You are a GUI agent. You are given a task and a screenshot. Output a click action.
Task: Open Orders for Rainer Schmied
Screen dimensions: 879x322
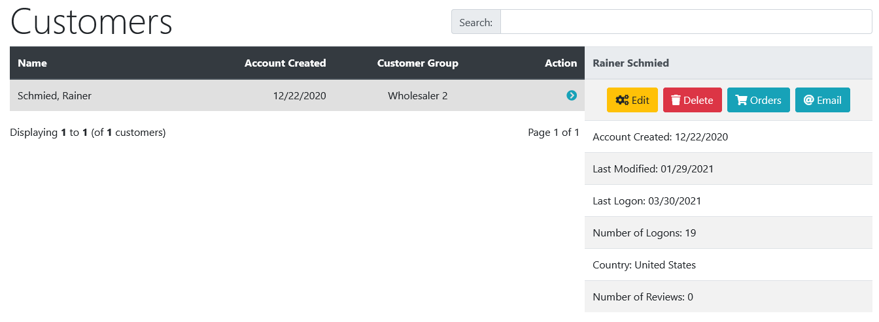coord(759,100)
